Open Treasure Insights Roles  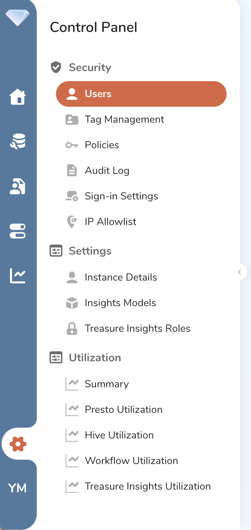[x=137, y=329]
